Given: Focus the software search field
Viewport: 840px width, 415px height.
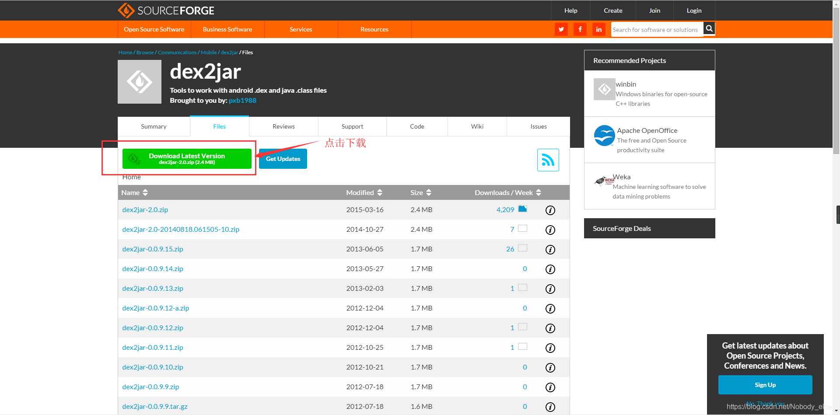Looking at the screenshot, I should (x=657, y=30).
